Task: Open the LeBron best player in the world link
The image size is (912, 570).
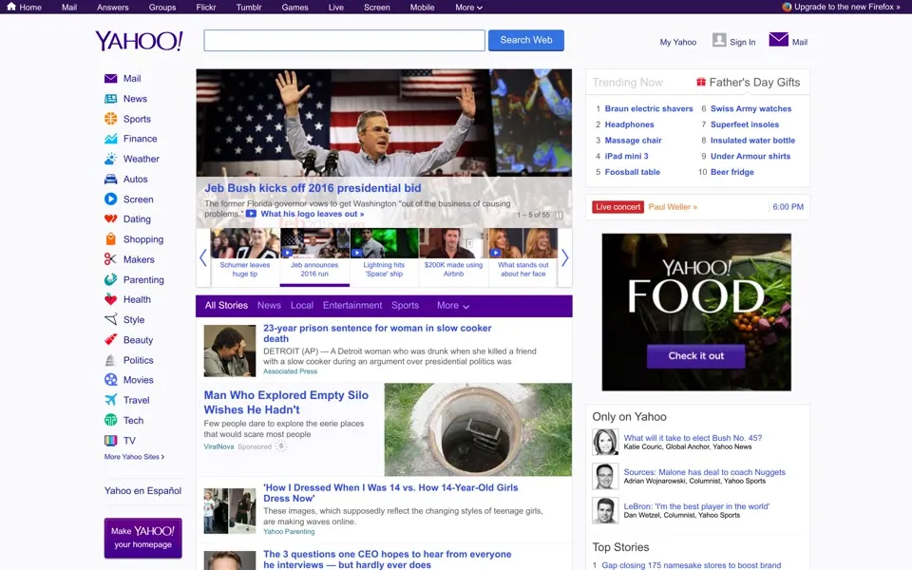Action: coord(696,506)
